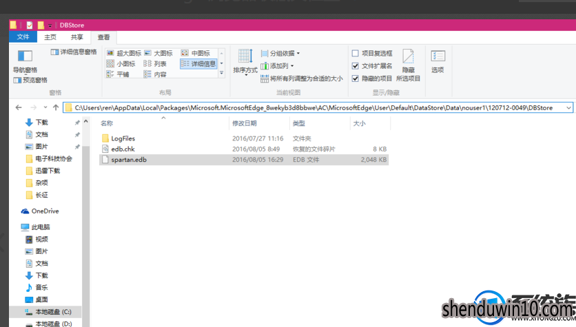Viewport: 576px width, 327px height.
Task: Open the Sort by menu
Action: (x=245, y=61)
